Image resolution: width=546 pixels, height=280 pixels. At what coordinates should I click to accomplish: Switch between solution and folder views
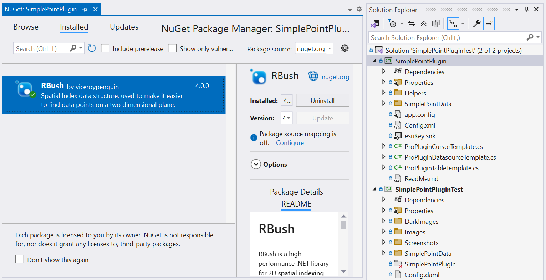[x=375, y=24]
